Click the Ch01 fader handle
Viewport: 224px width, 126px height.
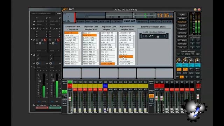(x=70, y=99)
